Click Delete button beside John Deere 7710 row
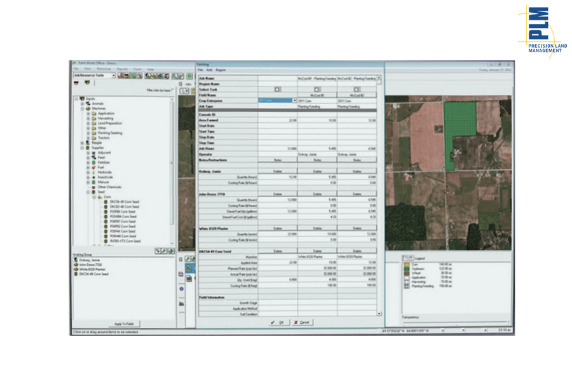The image size is (572, 388). coord(278,194)
